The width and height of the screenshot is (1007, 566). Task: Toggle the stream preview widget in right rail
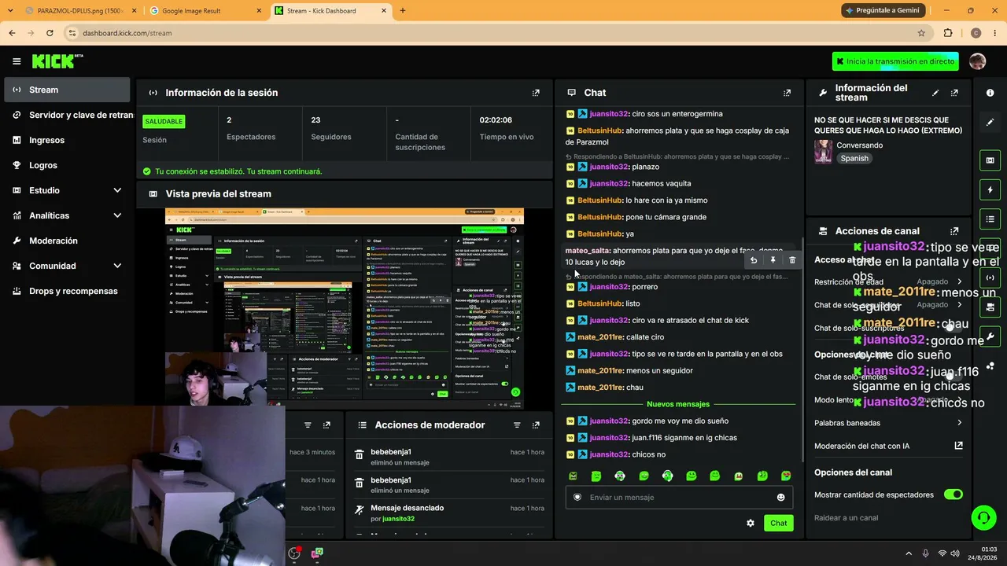tap(990, 160)
